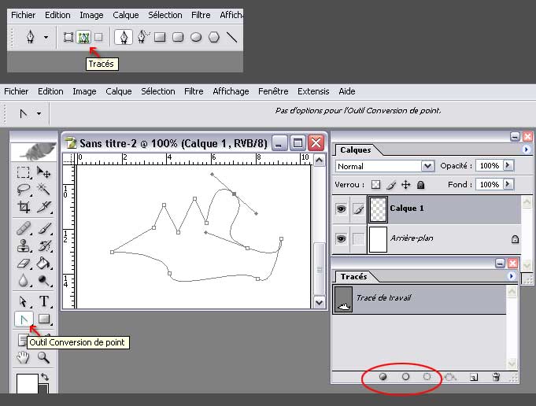This screenshot has width=536, height=406.
Task: Select the Blur (water drop) tool in the toolbox
Action: tap(24, 281)
